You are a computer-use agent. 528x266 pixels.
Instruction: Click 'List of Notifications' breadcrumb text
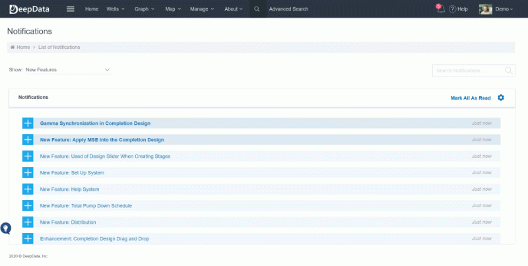pos(59,47)
